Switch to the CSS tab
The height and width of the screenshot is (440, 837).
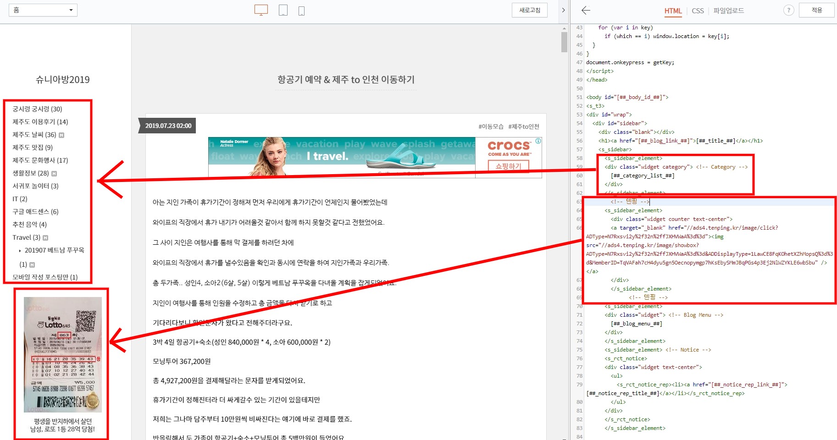tap(698, 11)
